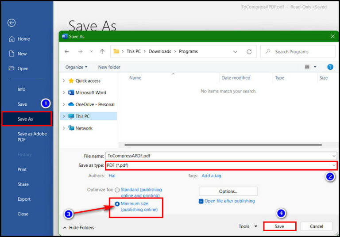Click the Add a tag link
The image size is (340, 237).
(x=212, y=176)
